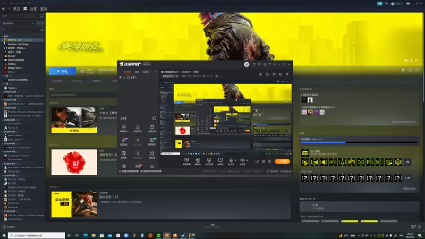The image size is (425, 239).
Task: Open the 社区中心 community hub tab
Action: (x=76, y=81)
